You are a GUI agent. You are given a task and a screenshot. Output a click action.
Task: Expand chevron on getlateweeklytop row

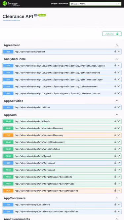tap(119, 72)
